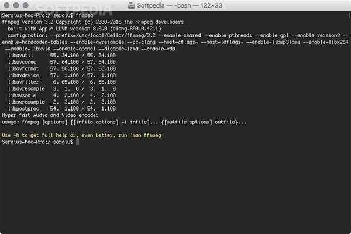Click the last 'Sergius-Mac-Pro:/ sergiu$' prompt
This screenshot has height=234, width=351.
[x=37, y=142]
